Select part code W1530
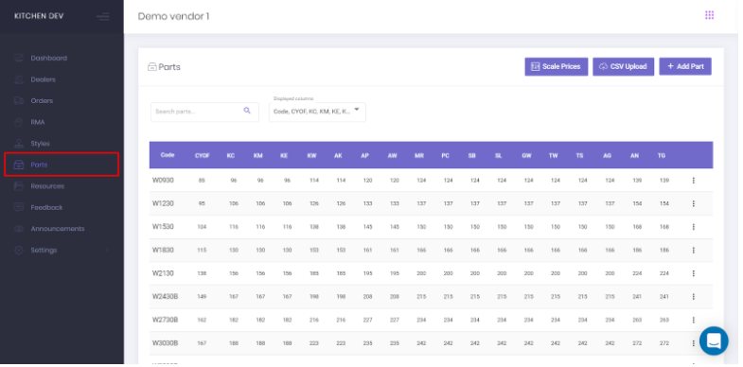The height and width of the screenshot is (367, 743). click(x=163, y=227)
